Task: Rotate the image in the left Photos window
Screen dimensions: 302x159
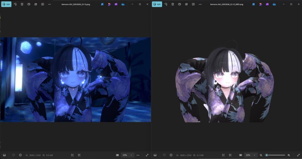Action: tap(15, 4)
